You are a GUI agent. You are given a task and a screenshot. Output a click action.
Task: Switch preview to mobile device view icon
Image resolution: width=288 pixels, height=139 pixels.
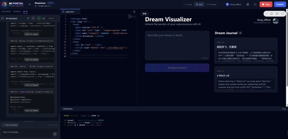272,14
